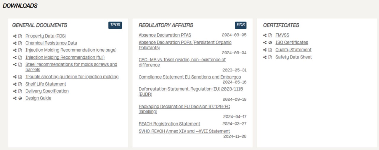
Task: Click globe icon next to Design Guide
Action: [x=20, y=98]
